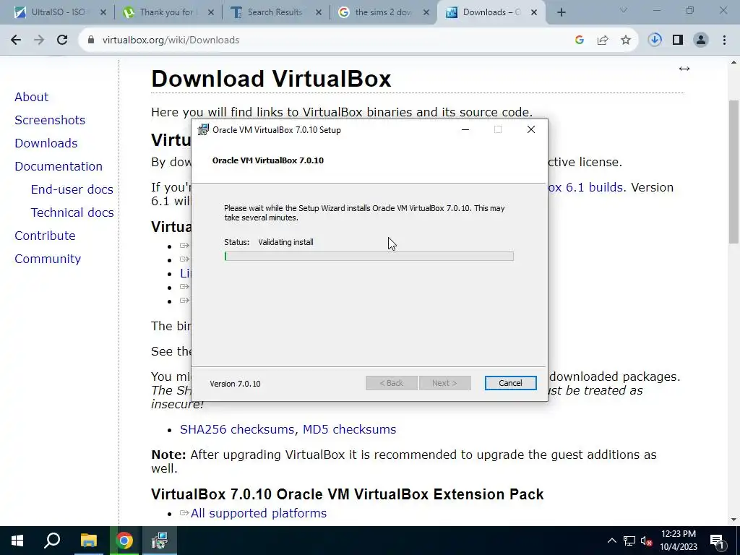This screenshot has width=740, height=555.
Task: Click the scrollbar down arrow
Action: pyautogui.click(x=733, y=520)
